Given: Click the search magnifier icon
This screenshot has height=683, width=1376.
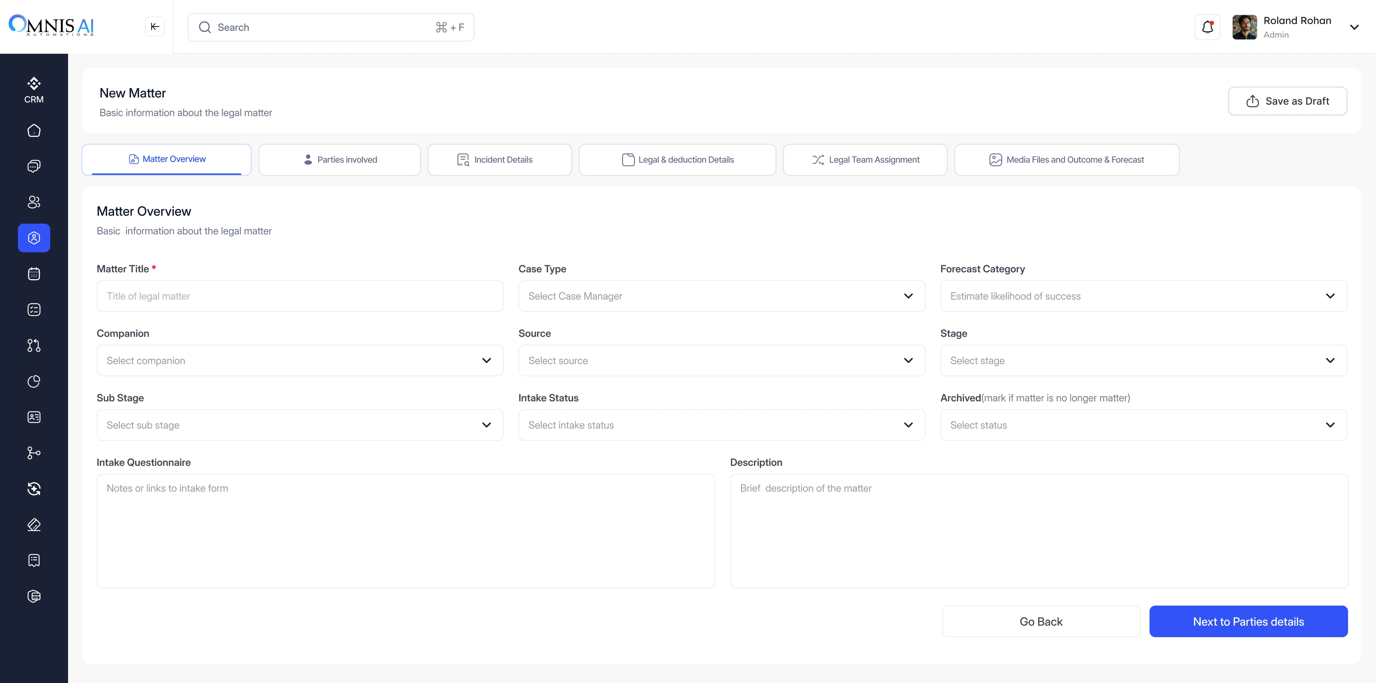Looking at the screenshot, I should (x=205, y=27).
